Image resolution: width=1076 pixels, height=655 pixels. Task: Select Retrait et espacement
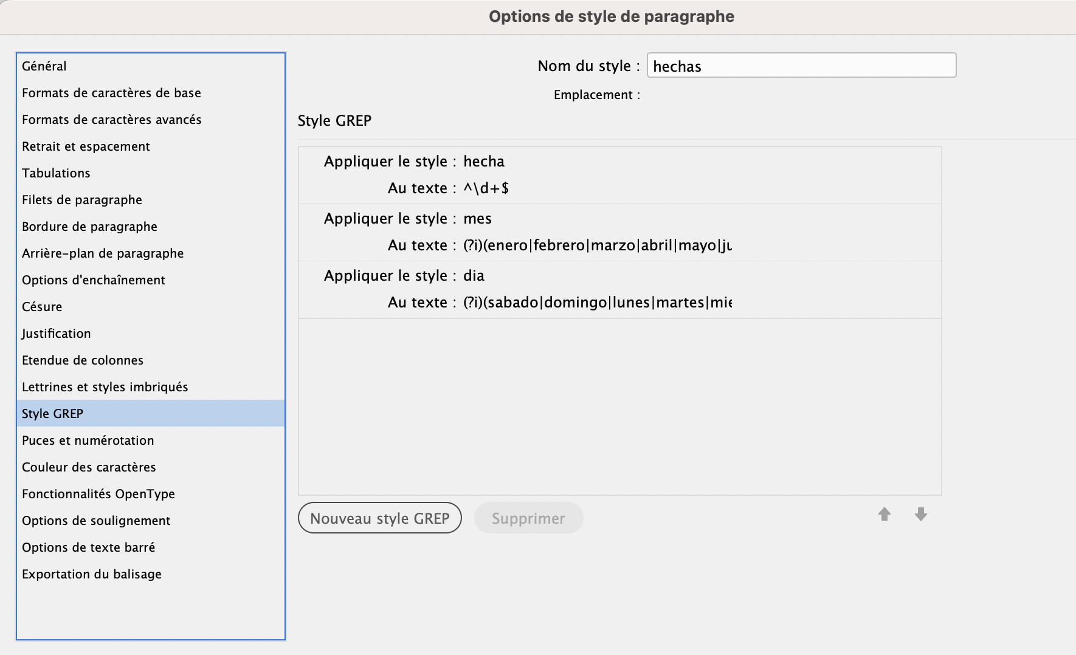pyautogui.click(x=86, y=146)
